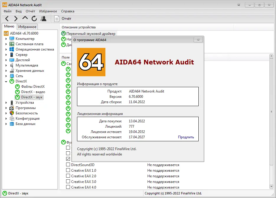
Task: Click the Back navigation arrow
Action: point(7,19)
